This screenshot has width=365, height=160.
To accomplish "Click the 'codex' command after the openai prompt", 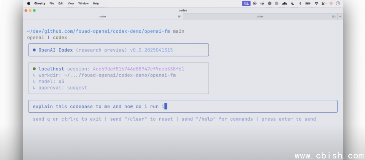I will 60,38.
